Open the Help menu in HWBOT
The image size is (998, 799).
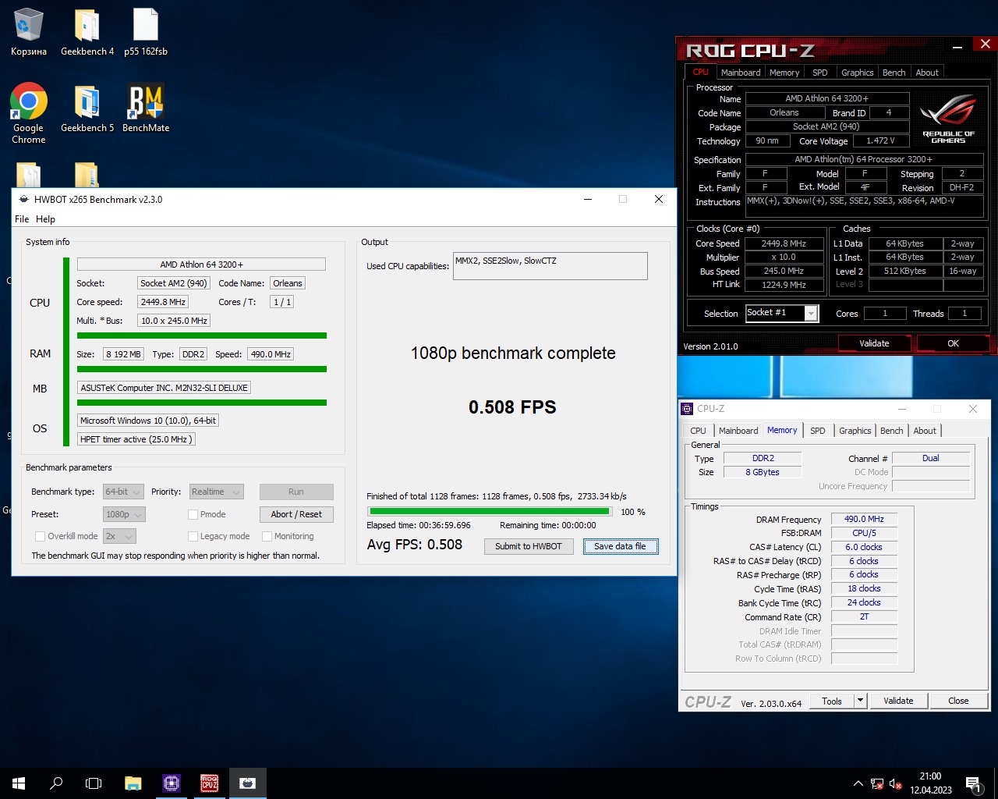[45, 219]
